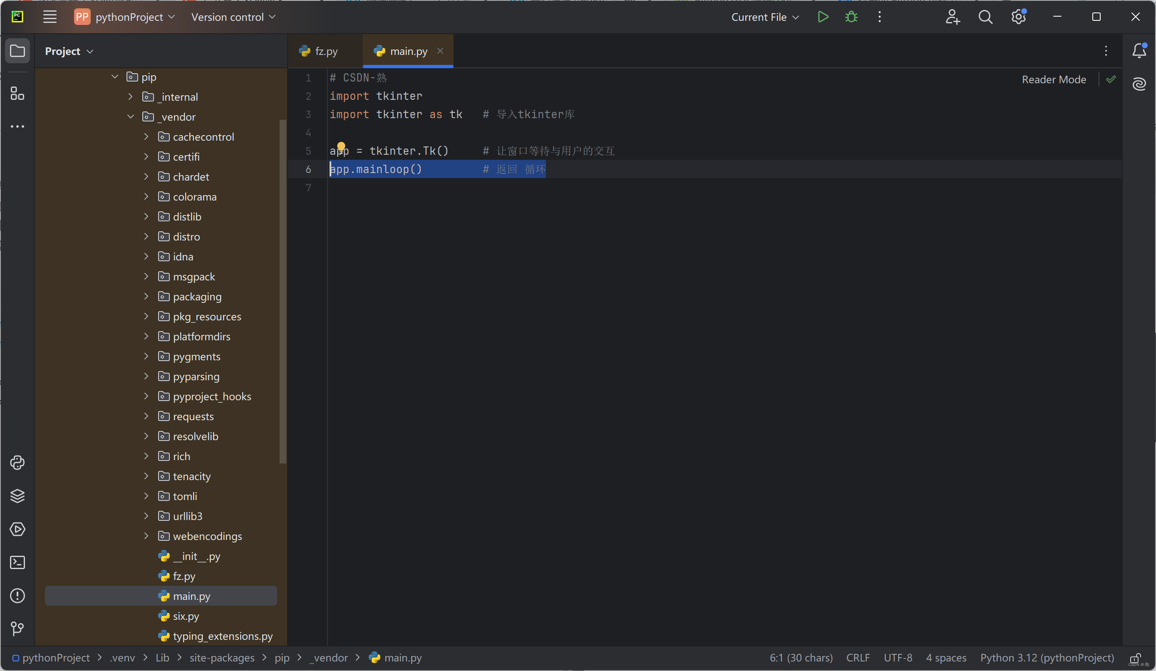Image resolution: width=1156 pixels, height=671 pixels.
Task: Collapse the _vendor folder
Action: click(x=130, y=116)
